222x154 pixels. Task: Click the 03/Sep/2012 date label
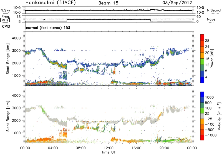click(x=177, y=3)
